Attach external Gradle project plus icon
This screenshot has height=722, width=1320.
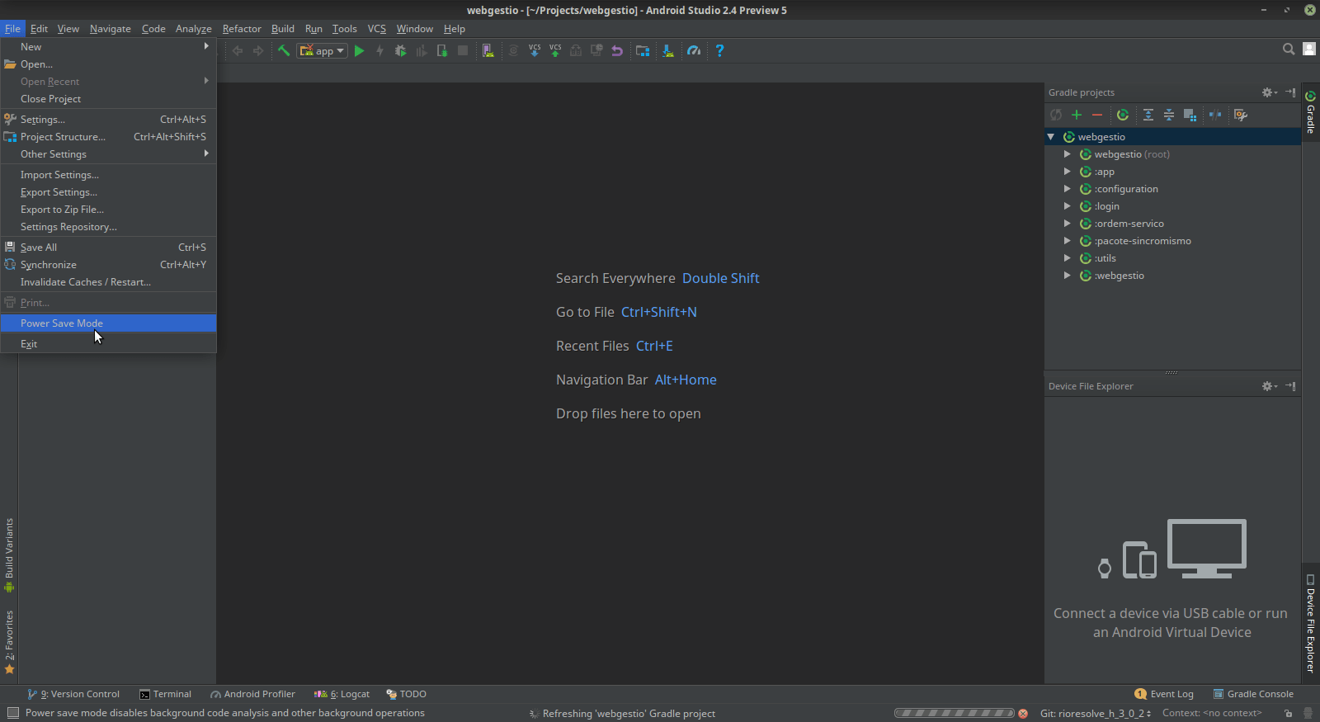coord(1077,115)
